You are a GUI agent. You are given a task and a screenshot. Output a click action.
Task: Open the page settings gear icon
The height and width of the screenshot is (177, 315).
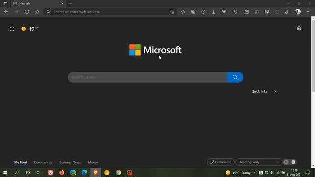tap(299, 29)
